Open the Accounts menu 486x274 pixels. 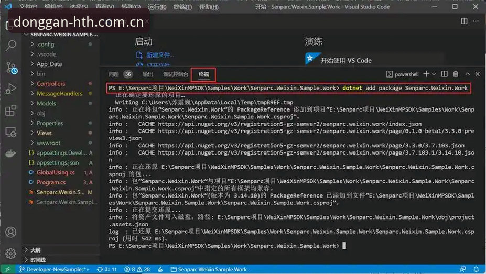click(11, 232)
